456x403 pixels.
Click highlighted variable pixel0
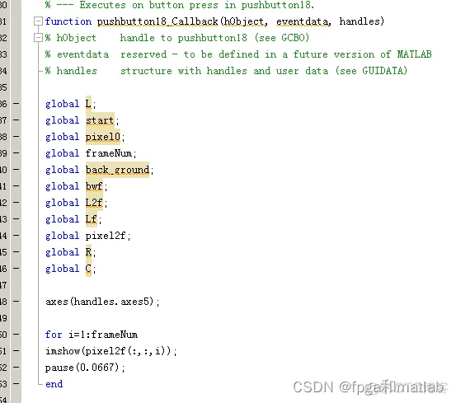coord(102,137)
